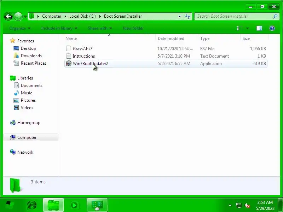
Task: Click the Windows Explorer taskbar button
Action: (53, 205)
